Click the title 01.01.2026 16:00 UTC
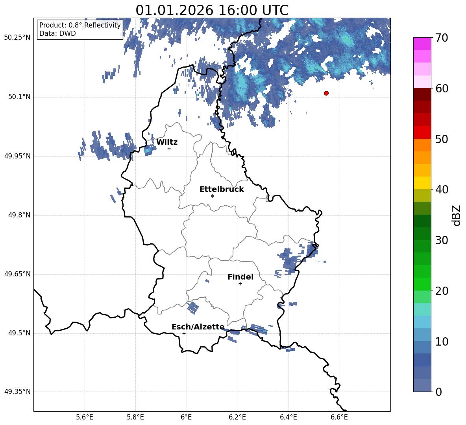The image size is (466, 425). click(212, 10)
